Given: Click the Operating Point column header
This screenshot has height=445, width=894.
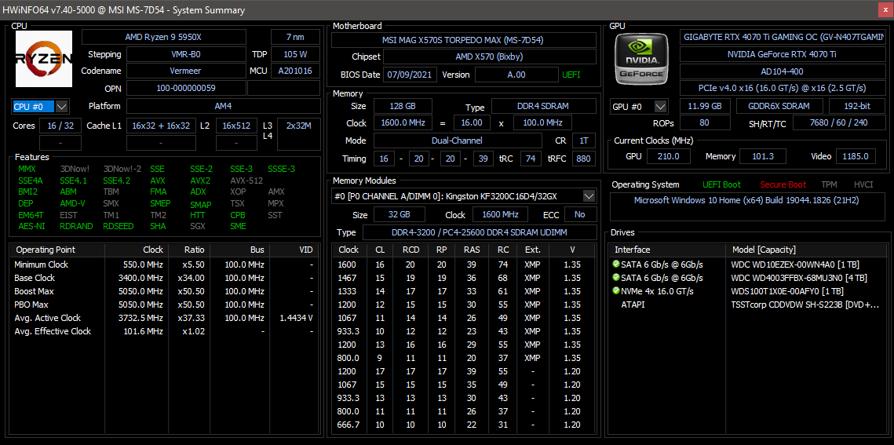Looking at the screenshot, I should (x=57, y=250).
